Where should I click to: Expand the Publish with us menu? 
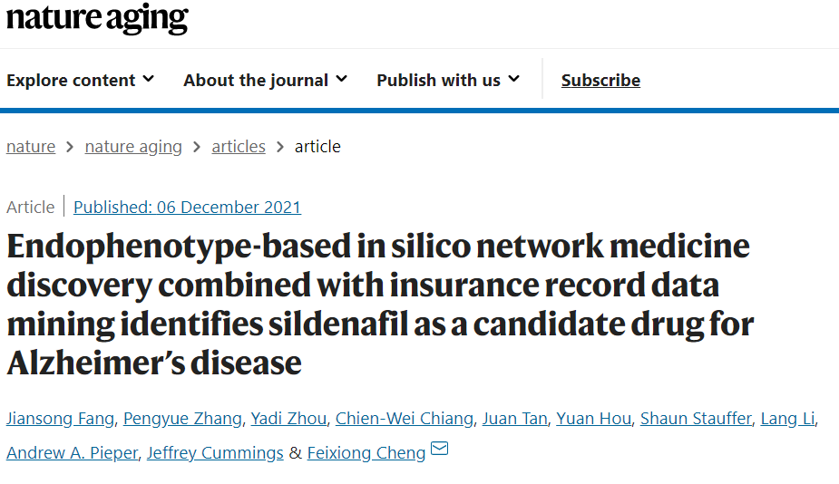(x=448, y=81)
